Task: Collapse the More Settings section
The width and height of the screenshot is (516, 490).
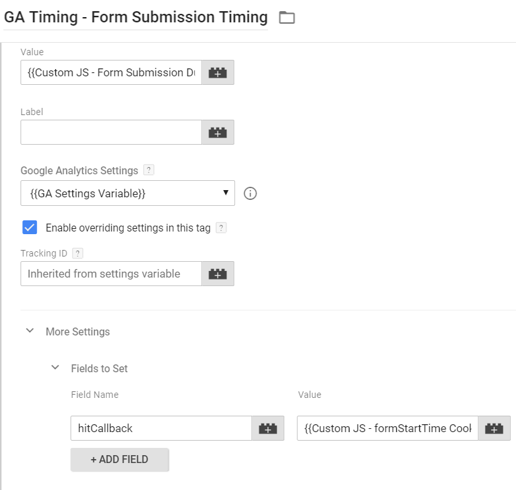Action: tap(30, 331)
